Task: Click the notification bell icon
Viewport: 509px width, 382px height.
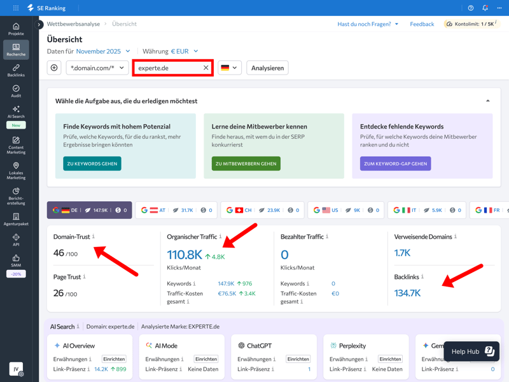Action: pos(485,8)
